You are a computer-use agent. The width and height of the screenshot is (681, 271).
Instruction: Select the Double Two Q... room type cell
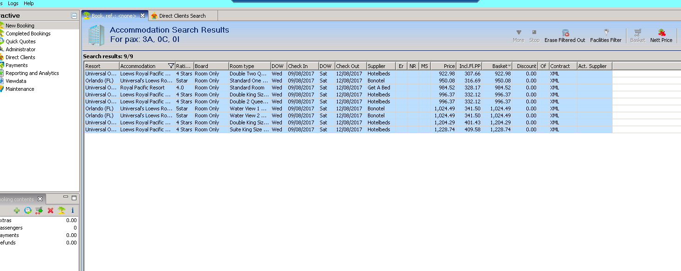250,74
